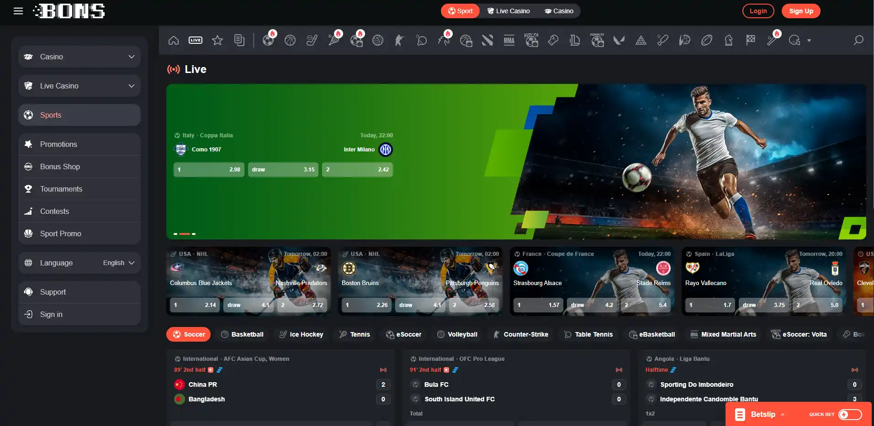Select the volleyball icon in the sports icon bar
Viewport: 874px width, 426px height.
378,40
